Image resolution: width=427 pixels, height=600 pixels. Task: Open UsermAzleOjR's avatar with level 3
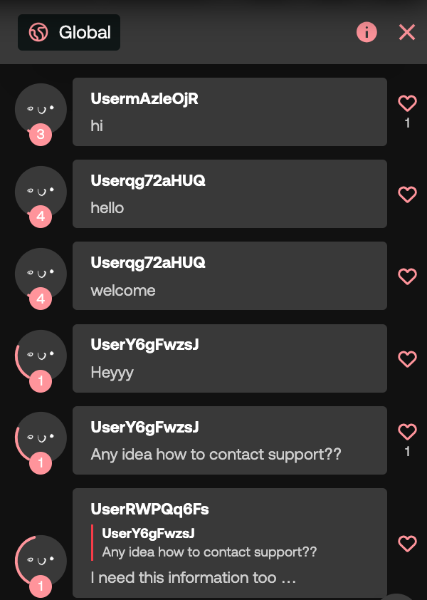[x=41, y=110]
